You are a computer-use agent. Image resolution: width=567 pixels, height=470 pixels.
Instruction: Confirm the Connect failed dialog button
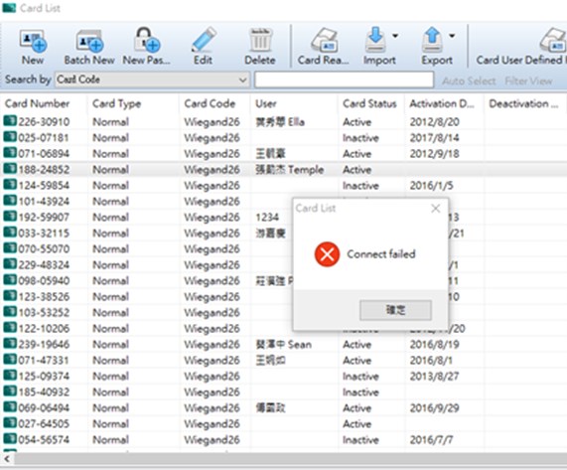pyautogui.click(x=395, y=310)
